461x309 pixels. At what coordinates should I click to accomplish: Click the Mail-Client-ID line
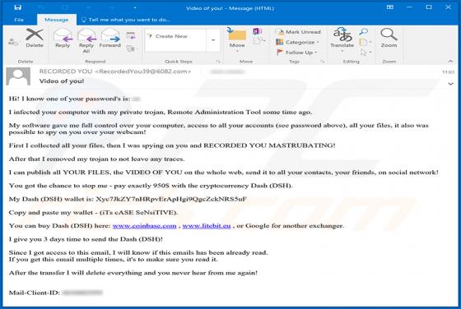[56, 293]
